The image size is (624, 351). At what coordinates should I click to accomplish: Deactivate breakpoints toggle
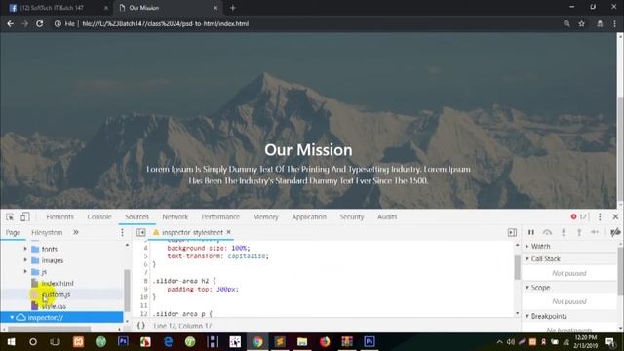tap(615, 232)
